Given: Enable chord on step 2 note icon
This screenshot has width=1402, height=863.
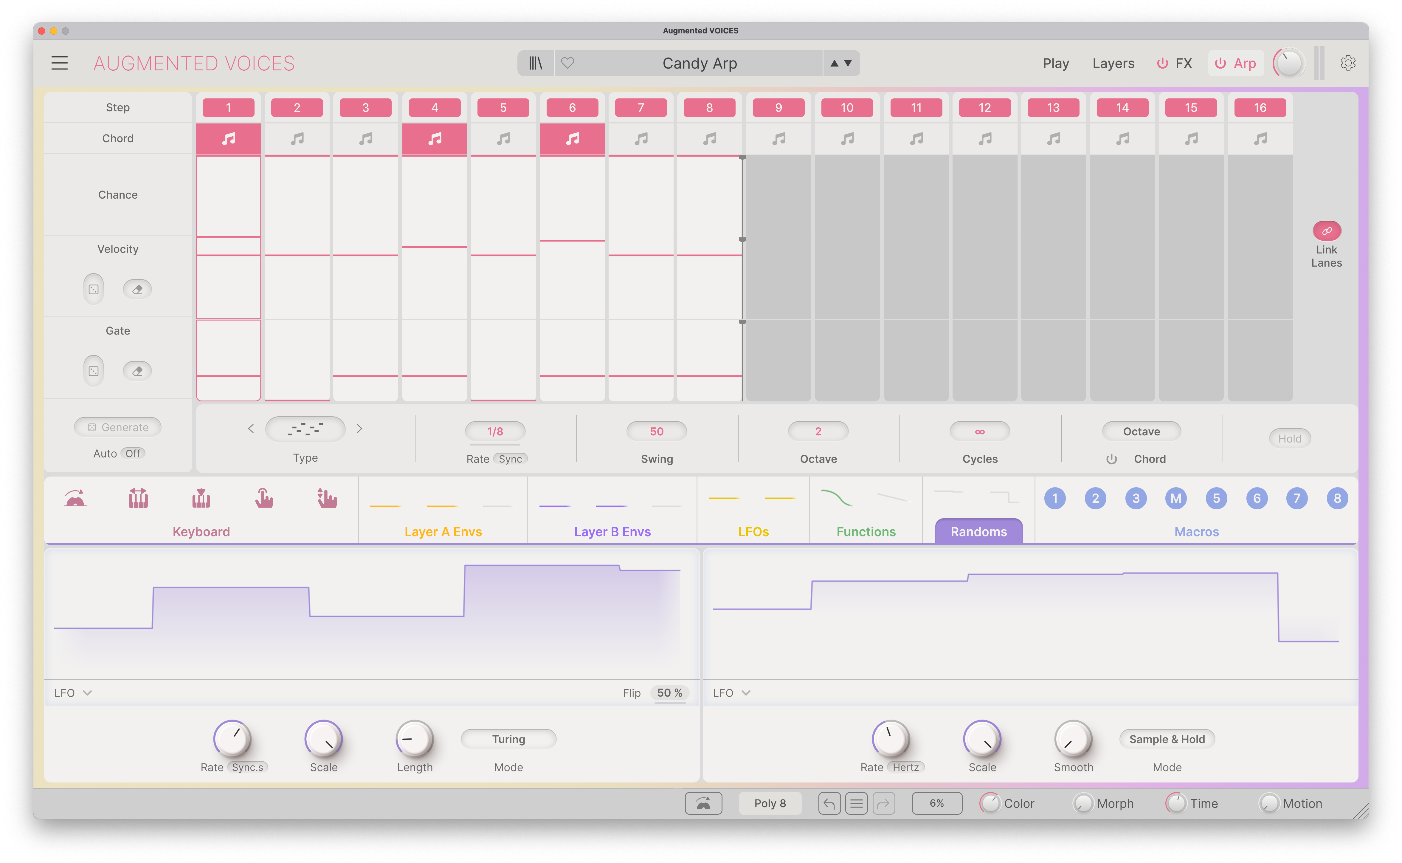Looking at the screenshot, I should (x=297, y=139).
